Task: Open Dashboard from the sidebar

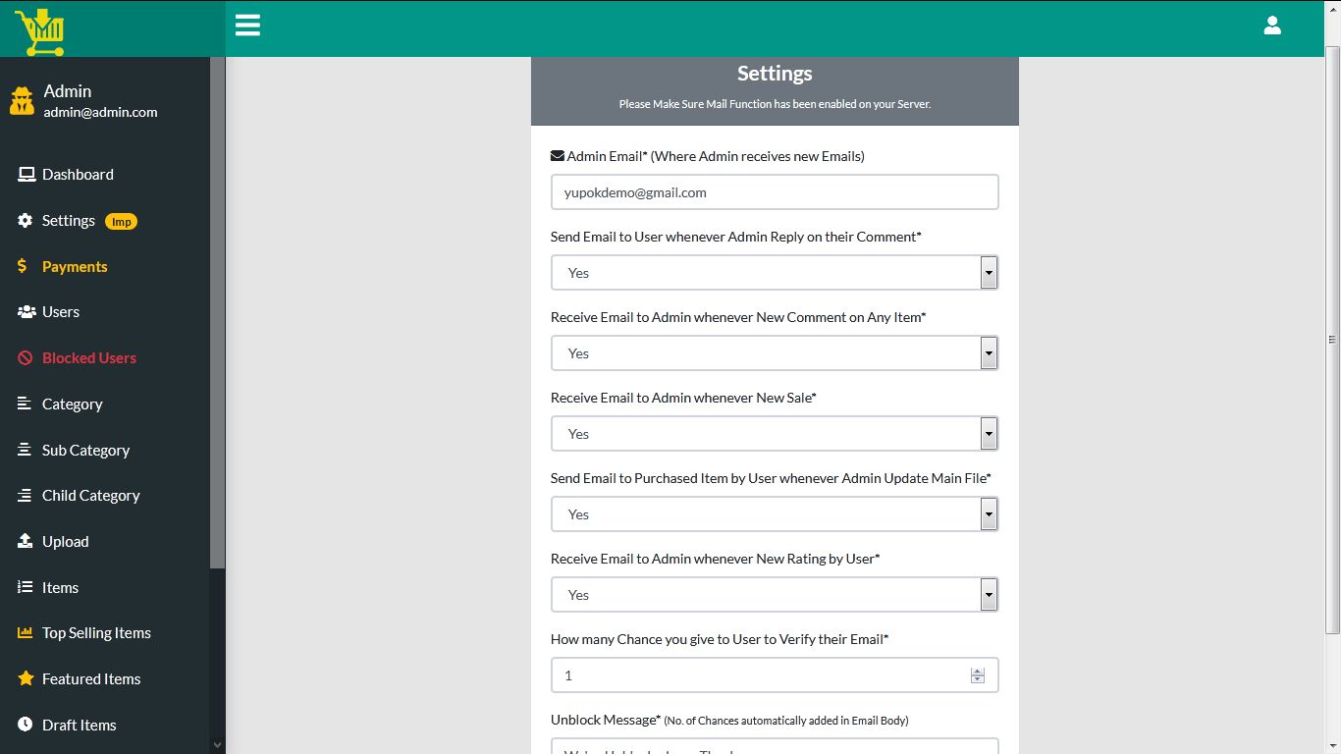Action: tap(78, 175)
